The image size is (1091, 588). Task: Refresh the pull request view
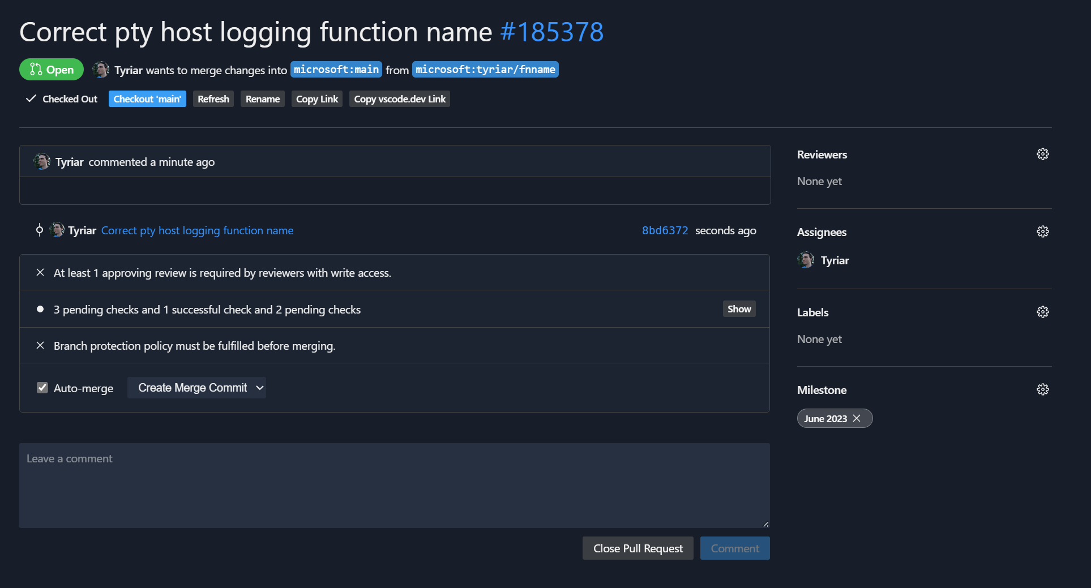213,98
